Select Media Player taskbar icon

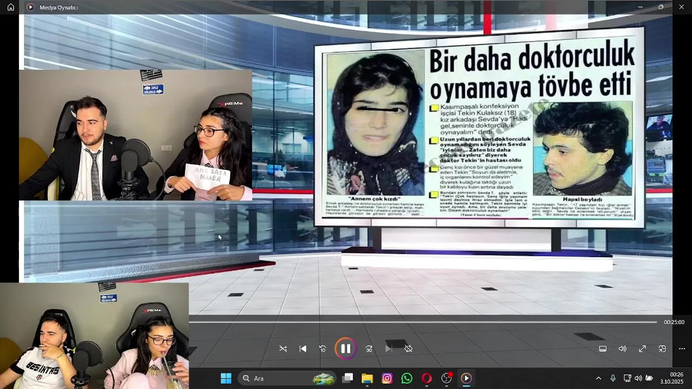click(x=466, y=378)
